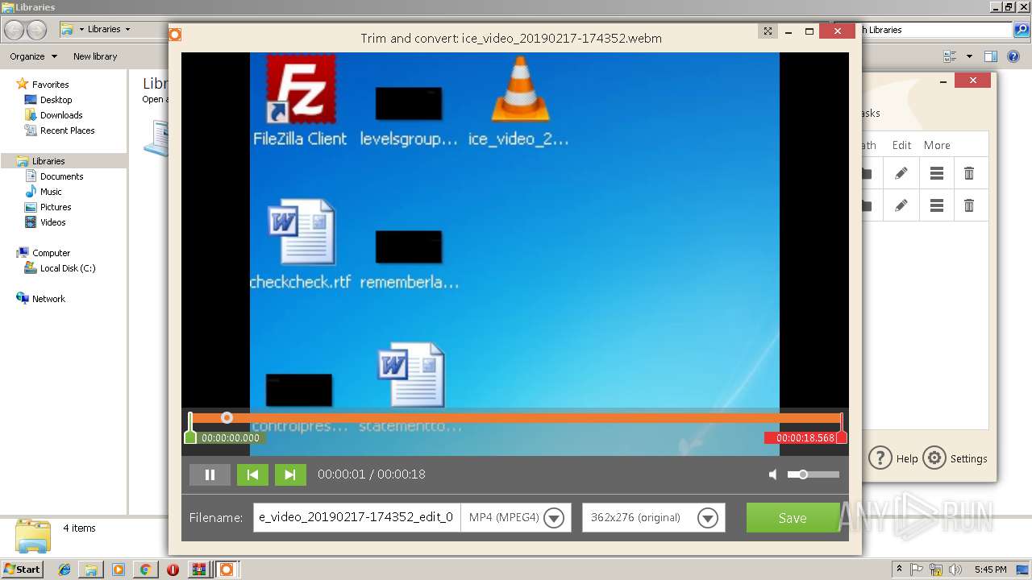The height and width of the screenshot is (580, 1032).
Task: Click the More column header
Action: point(937,145)
